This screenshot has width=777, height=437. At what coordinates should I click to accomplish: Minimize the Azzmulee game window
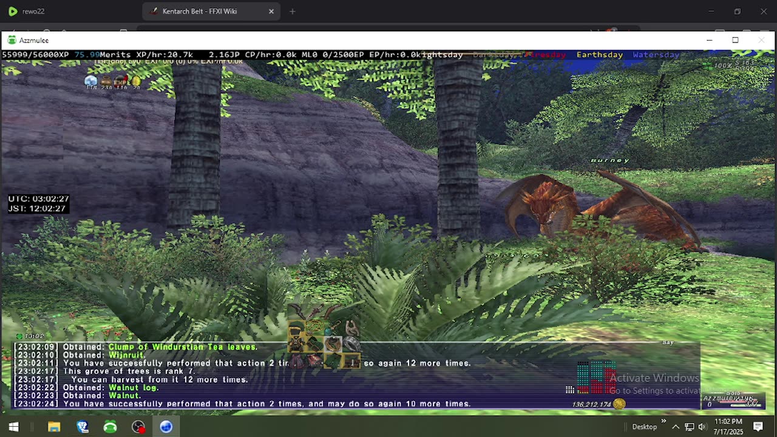click(x=709, y=40)
